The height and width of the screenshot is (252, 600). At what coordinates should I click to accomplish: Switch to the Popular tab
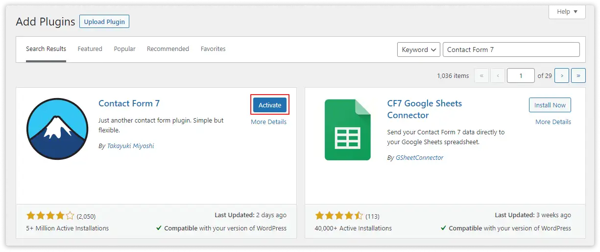[x=124, y=49]
